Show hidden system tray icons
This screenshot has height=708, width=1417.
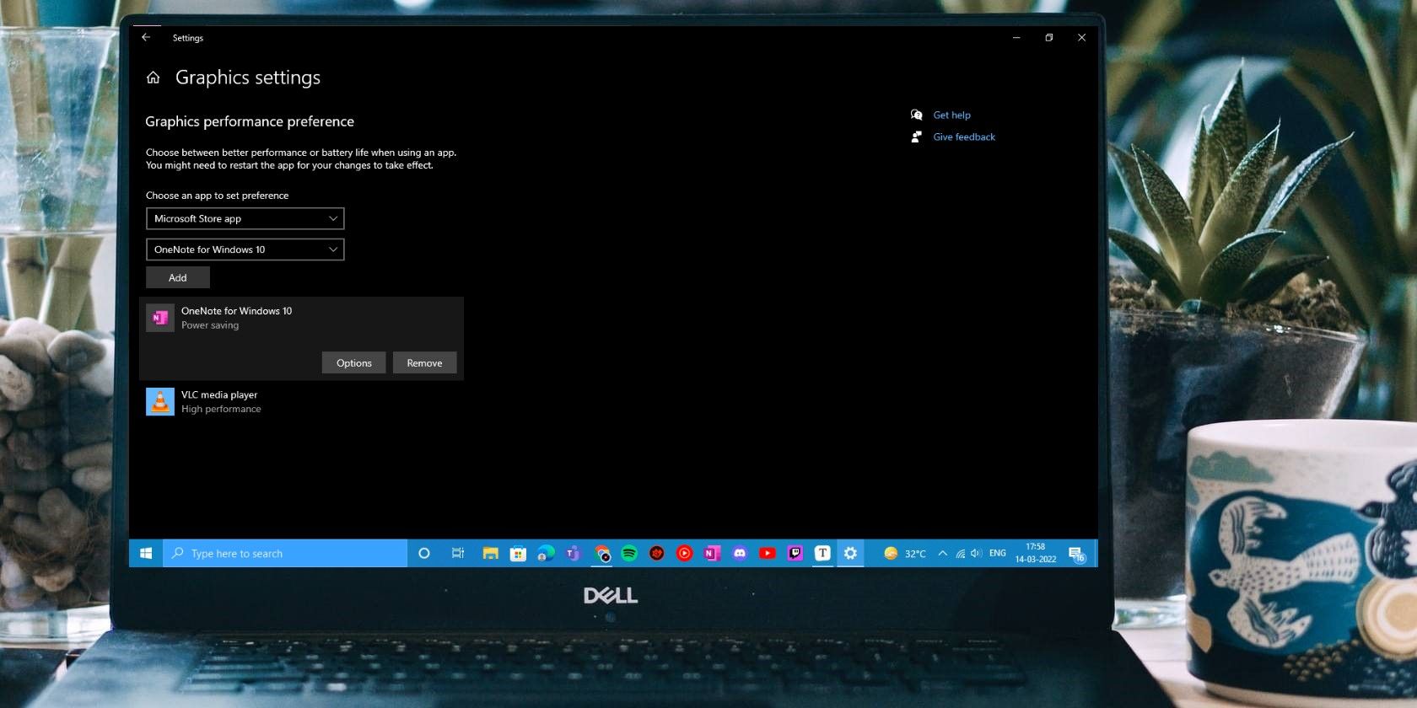click(942, 553)
